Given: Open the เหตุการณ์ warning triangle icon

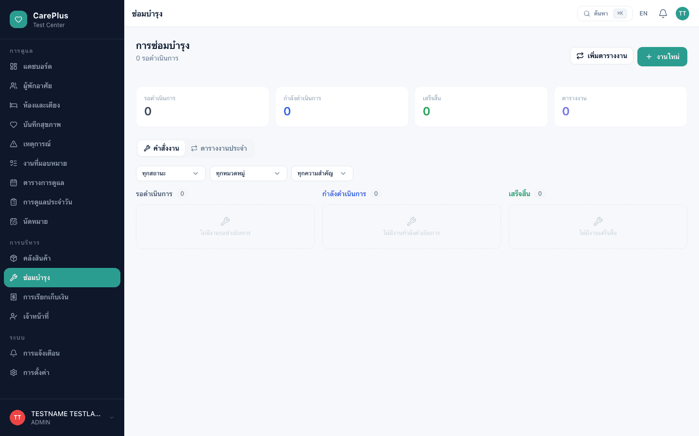Looking at the screenshot, I should coord(14,144).
